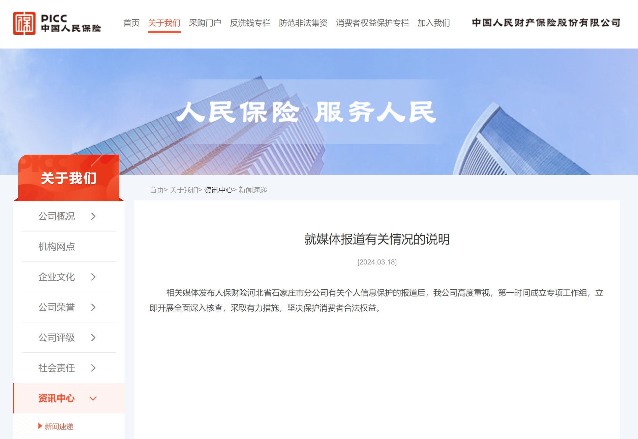Expand the 公司评级 chevron arrow
This screenshot has height=439, width=638.
(93, 338)
